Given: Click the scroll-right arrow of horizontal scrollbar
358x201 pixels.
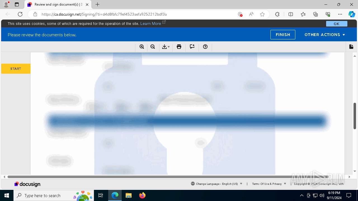Looking at the screenshot, I should 349,177.
